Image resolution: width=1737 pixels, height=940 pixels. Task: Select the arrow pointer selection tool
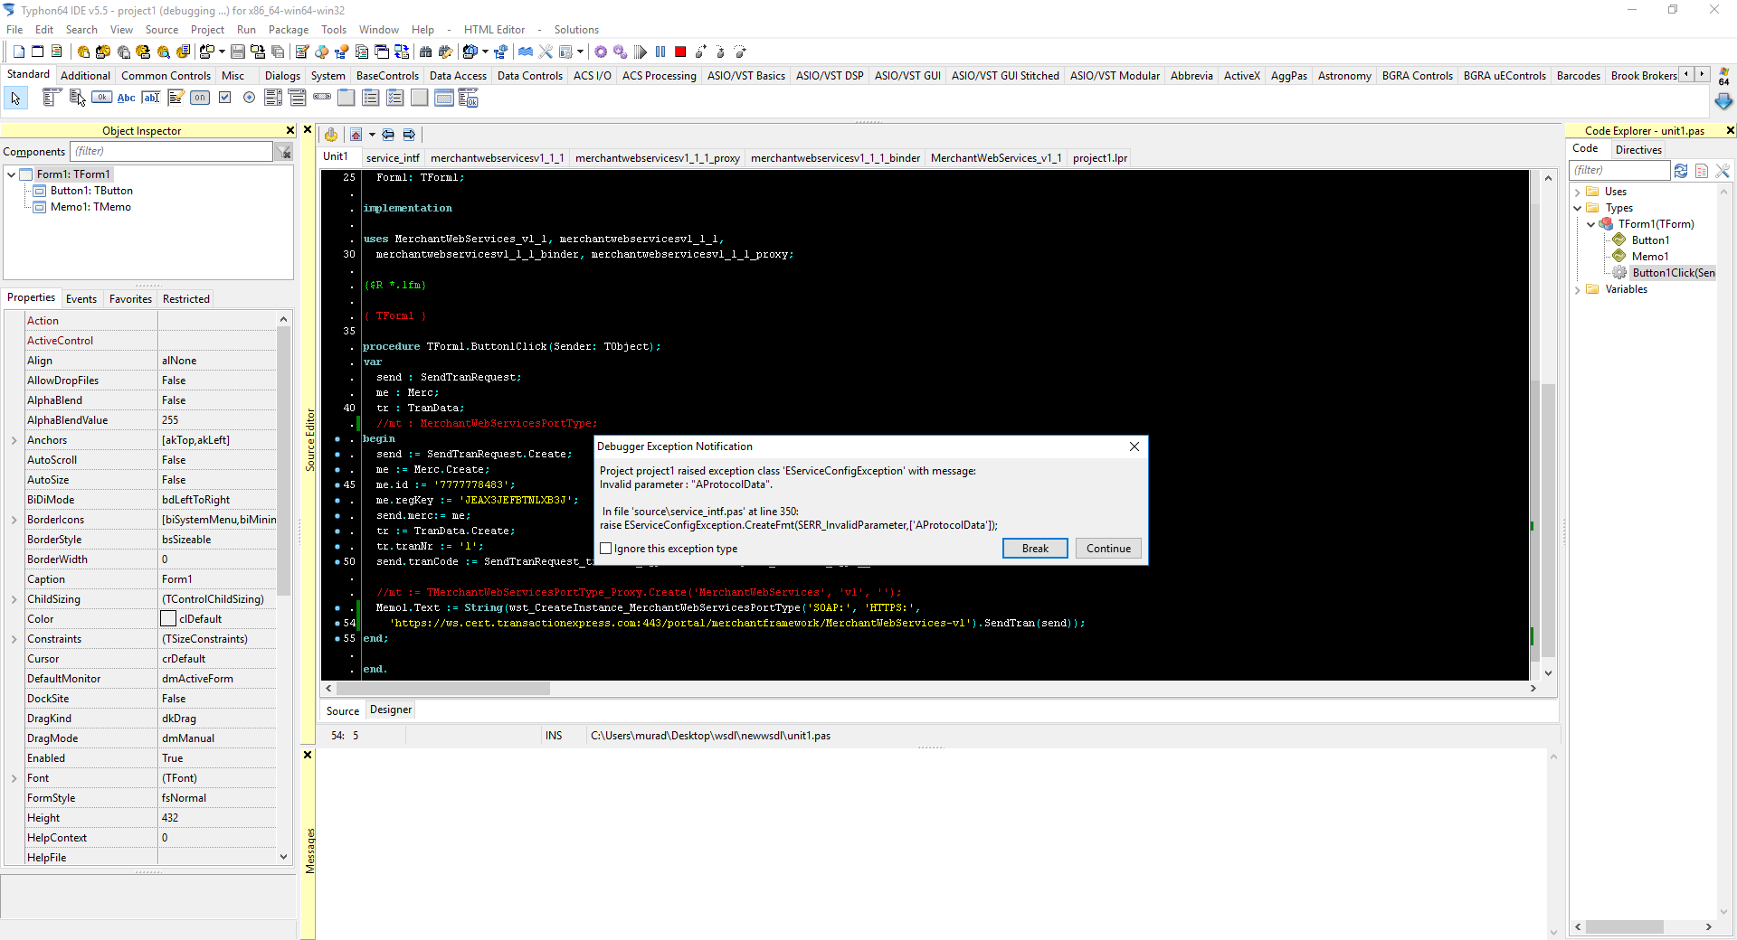(15, 99)
